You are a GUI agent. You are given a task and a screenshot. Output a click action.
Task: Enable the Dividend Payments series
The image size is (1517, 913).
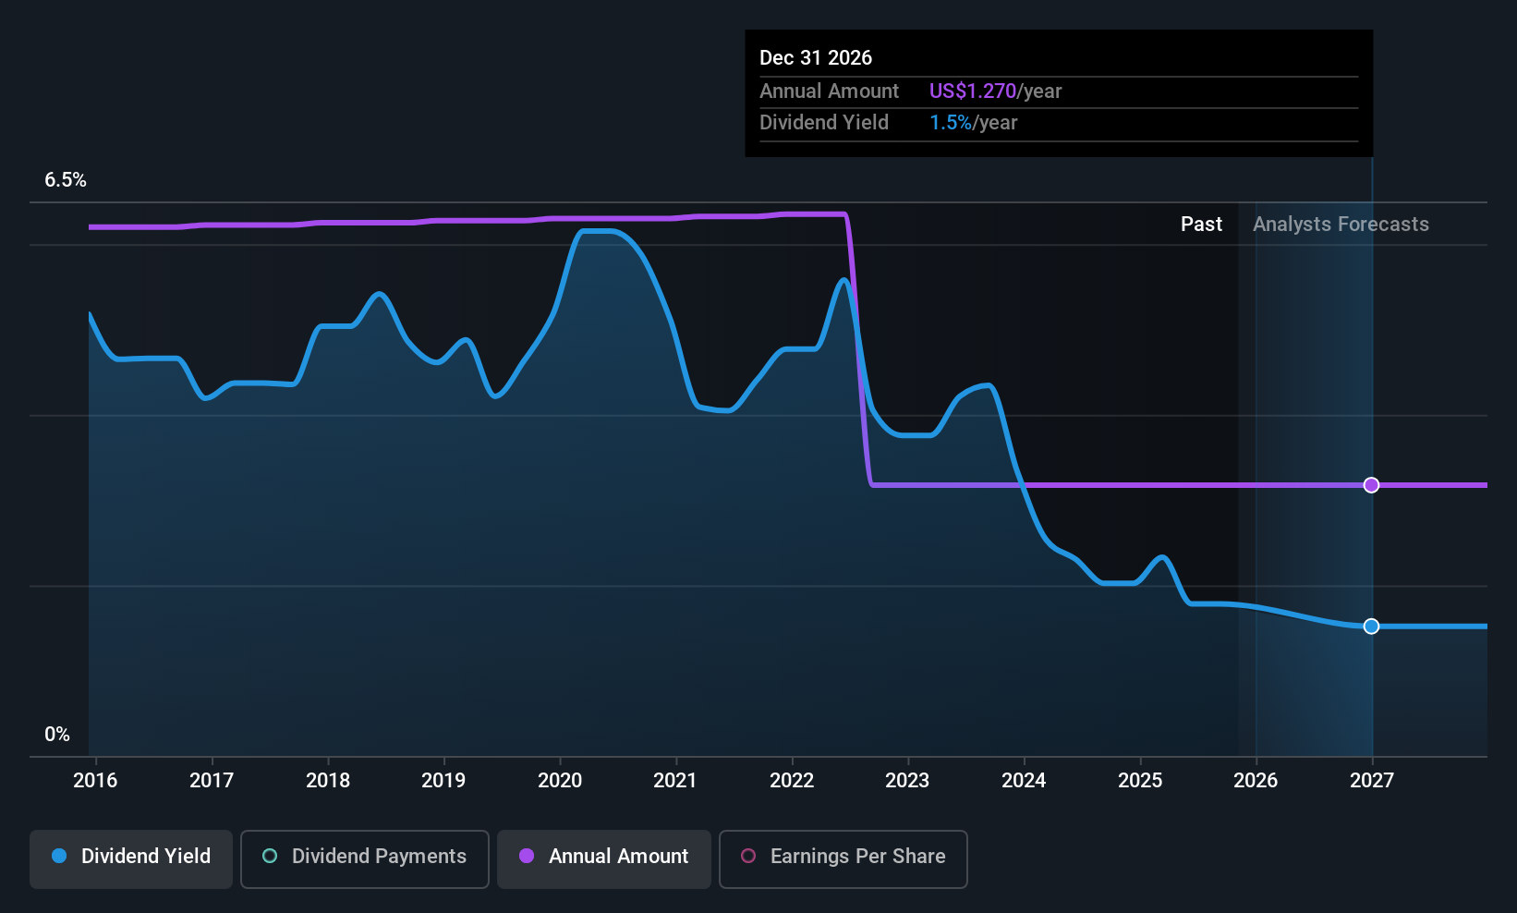point(364,858)
